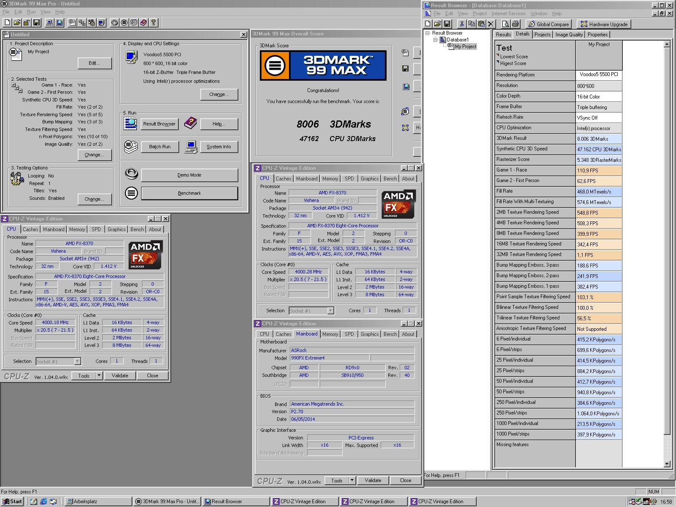The image size is (676, 507).
Task: Click the Demo Mode button
Action: pyautogui.click(x=189, y=175)
